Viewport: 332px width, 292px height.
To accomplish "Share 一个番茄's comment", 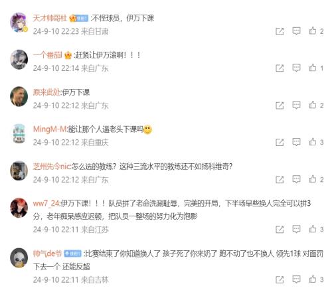I will tap(280, 68).
